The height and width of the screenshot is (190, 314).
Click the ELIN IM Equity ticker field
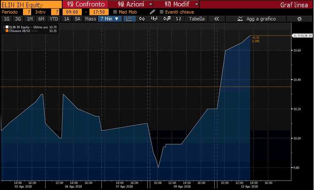[x=31, y=5]
